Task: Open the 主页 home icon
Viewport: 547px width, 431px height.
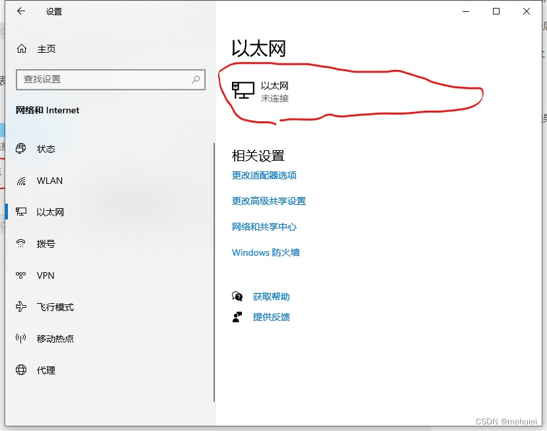Action: coord(22,49)
